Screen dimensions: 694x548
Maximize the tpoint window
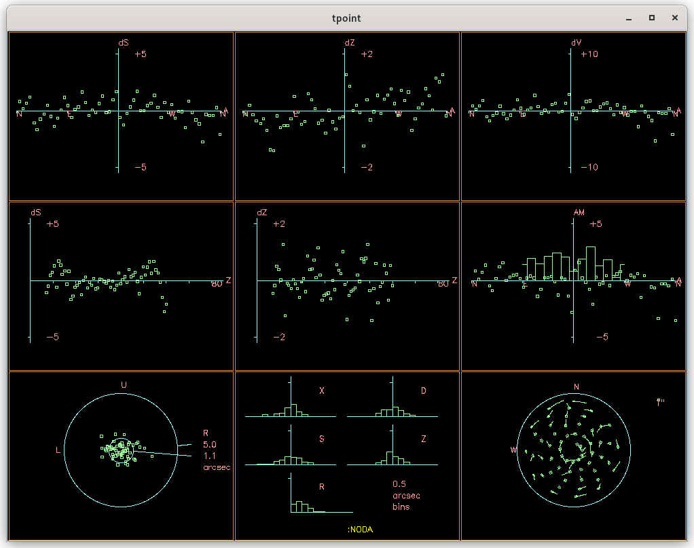pos(651,18)
